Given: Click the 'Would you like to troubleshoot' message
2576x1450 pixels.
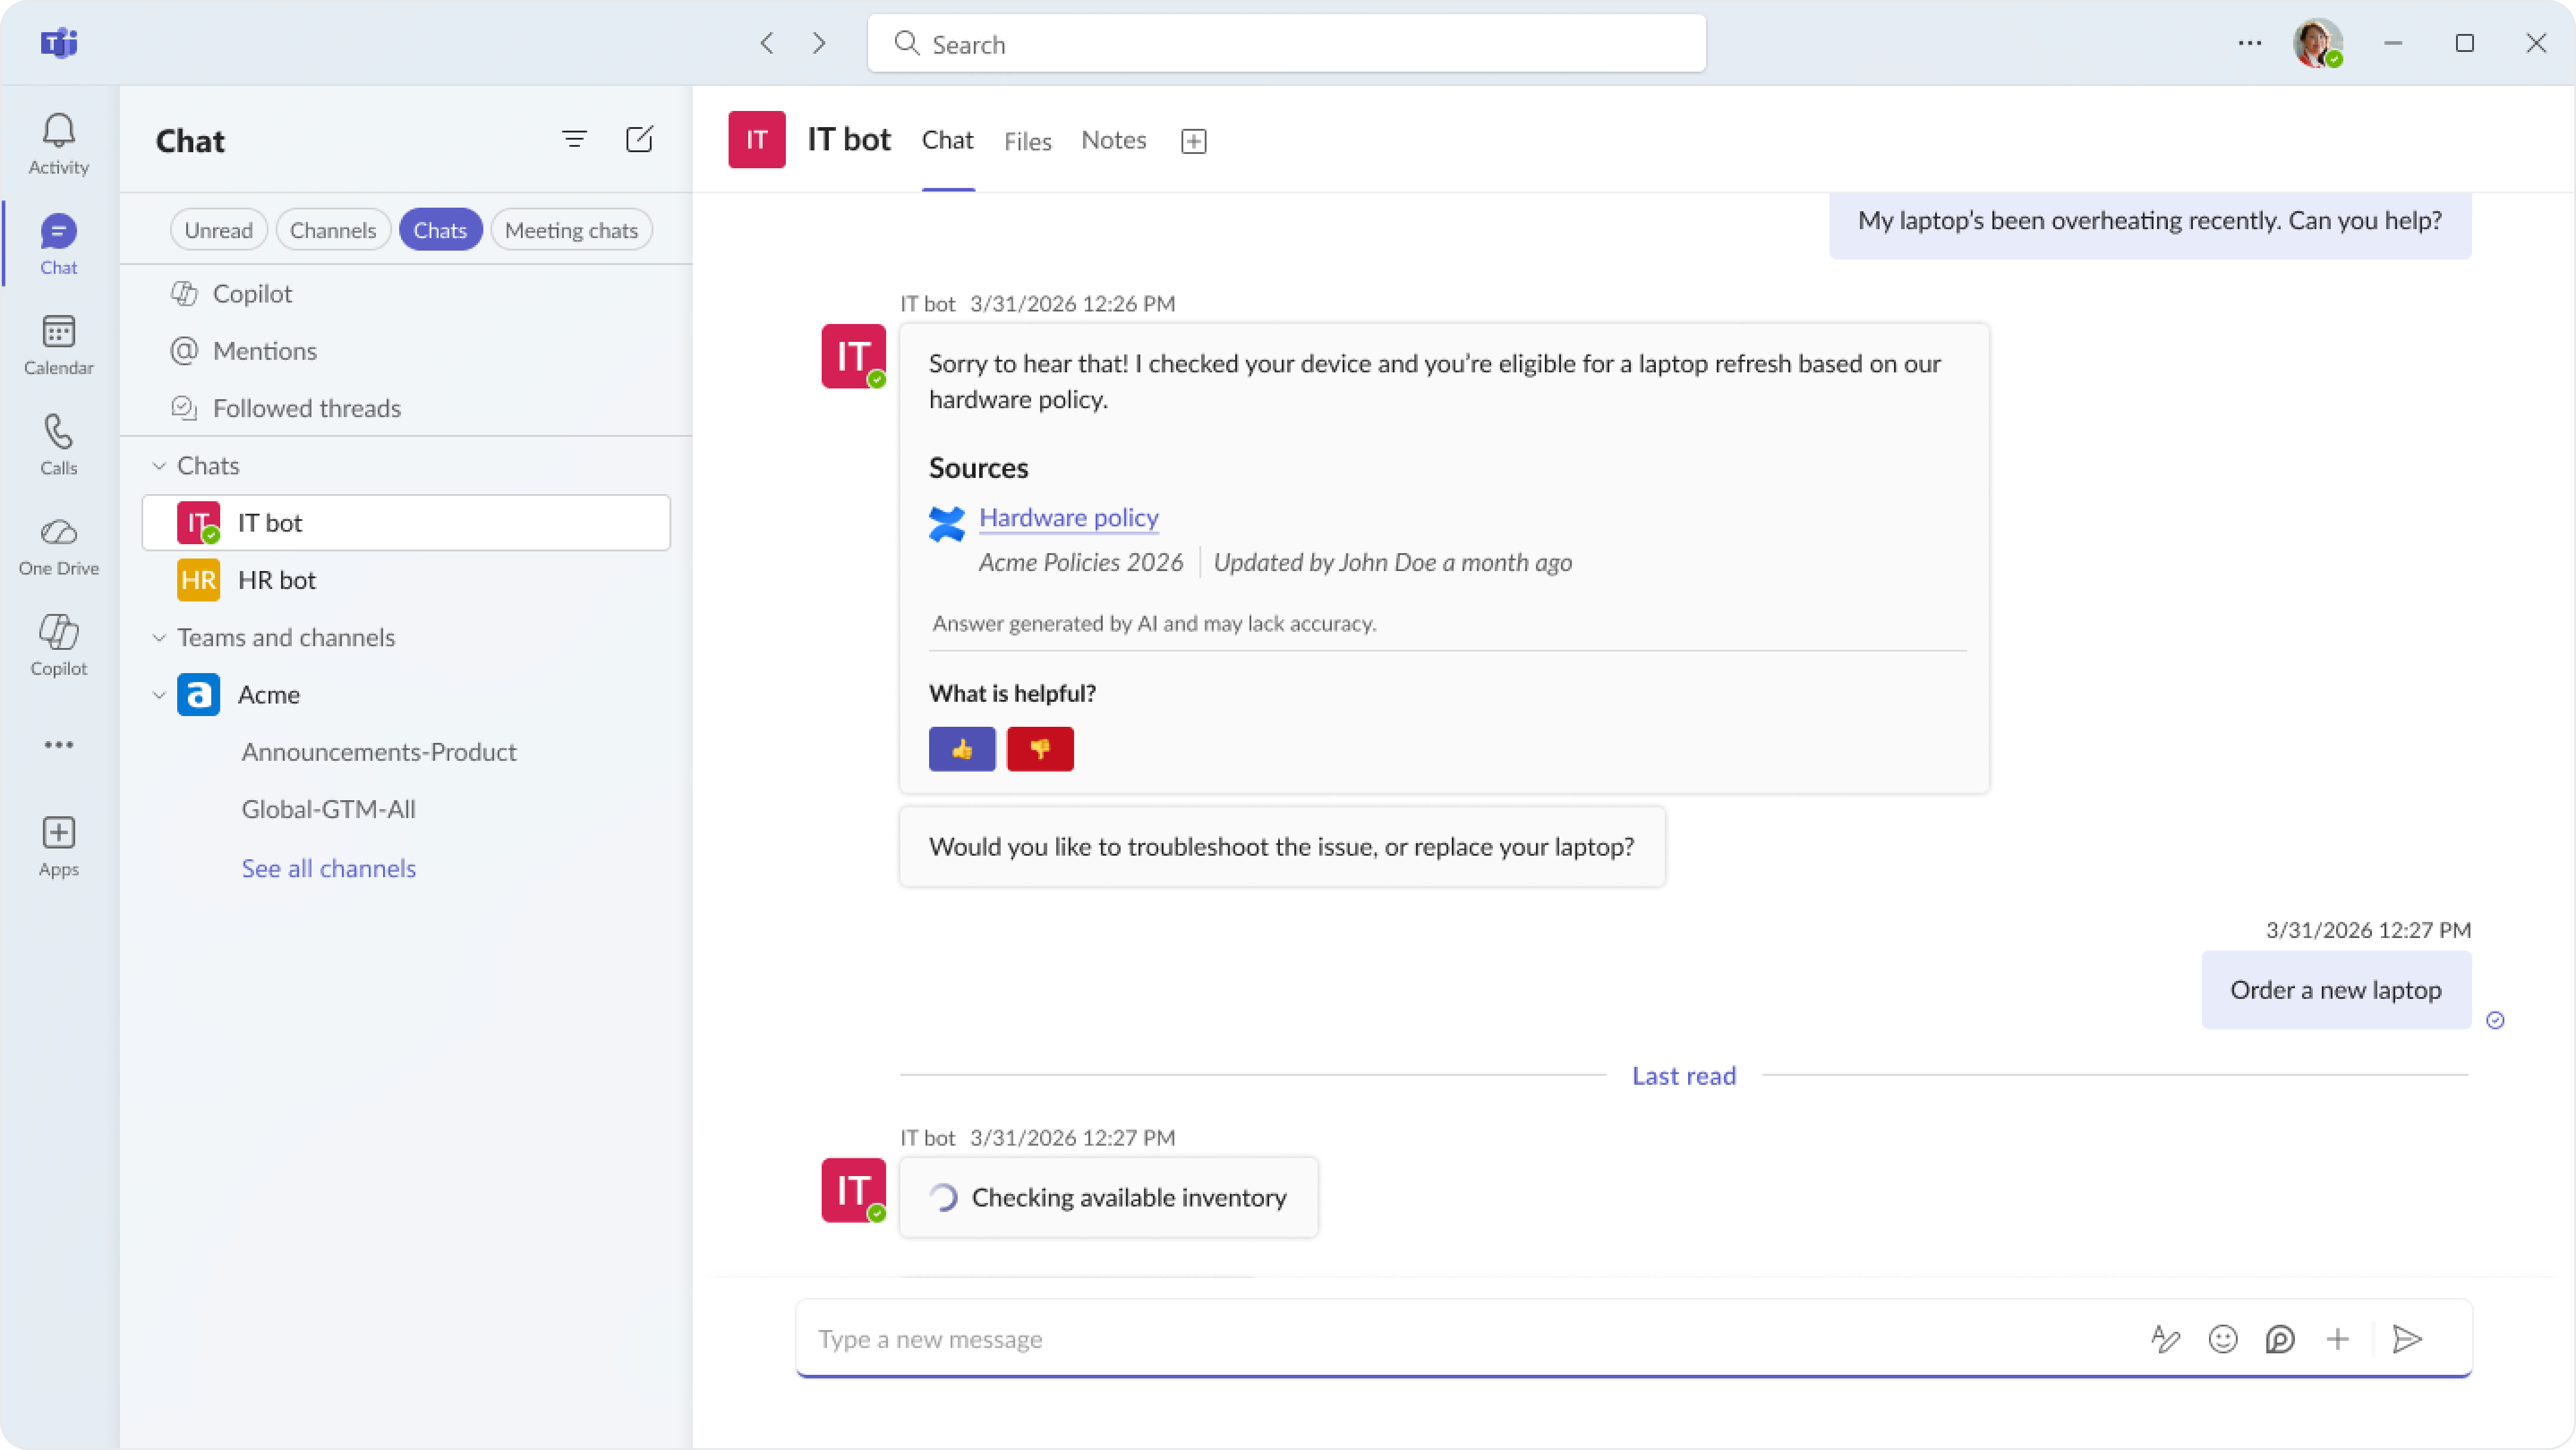Looking at the screenshot, I should [x=1282, y=847].
